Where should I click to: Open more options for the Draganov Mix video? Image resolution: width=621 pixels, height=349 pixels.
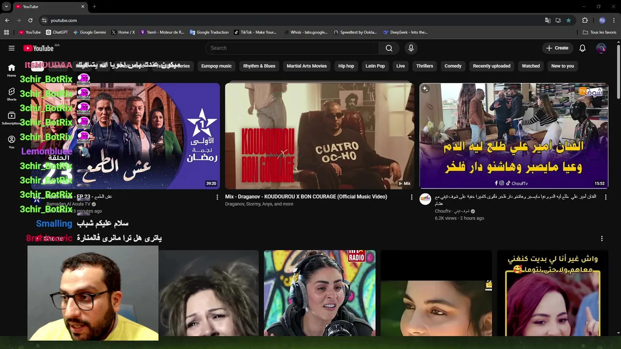(x=411, y=197)
